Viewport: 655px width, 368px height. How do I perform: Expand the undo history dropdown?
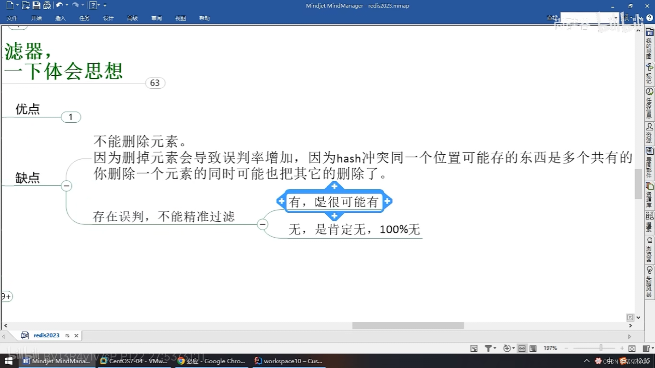[x=67, y=5]
